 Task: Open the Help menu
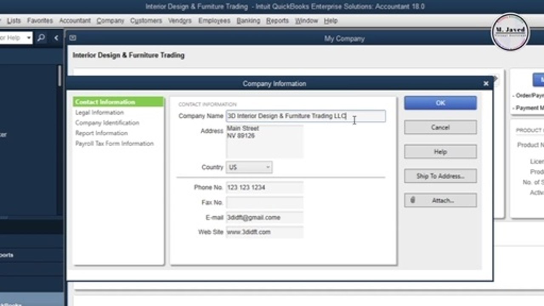(330, 20)
